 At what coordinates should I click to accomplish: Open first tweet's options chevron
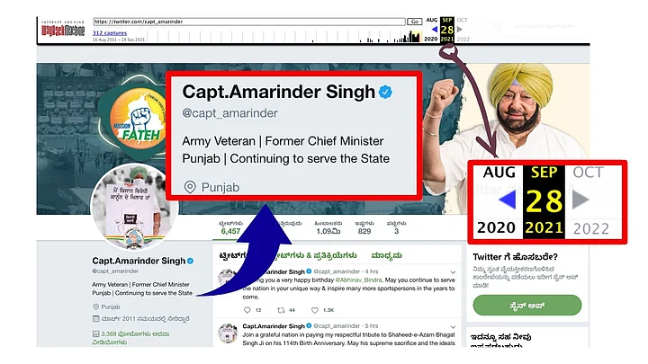point(453,272)
